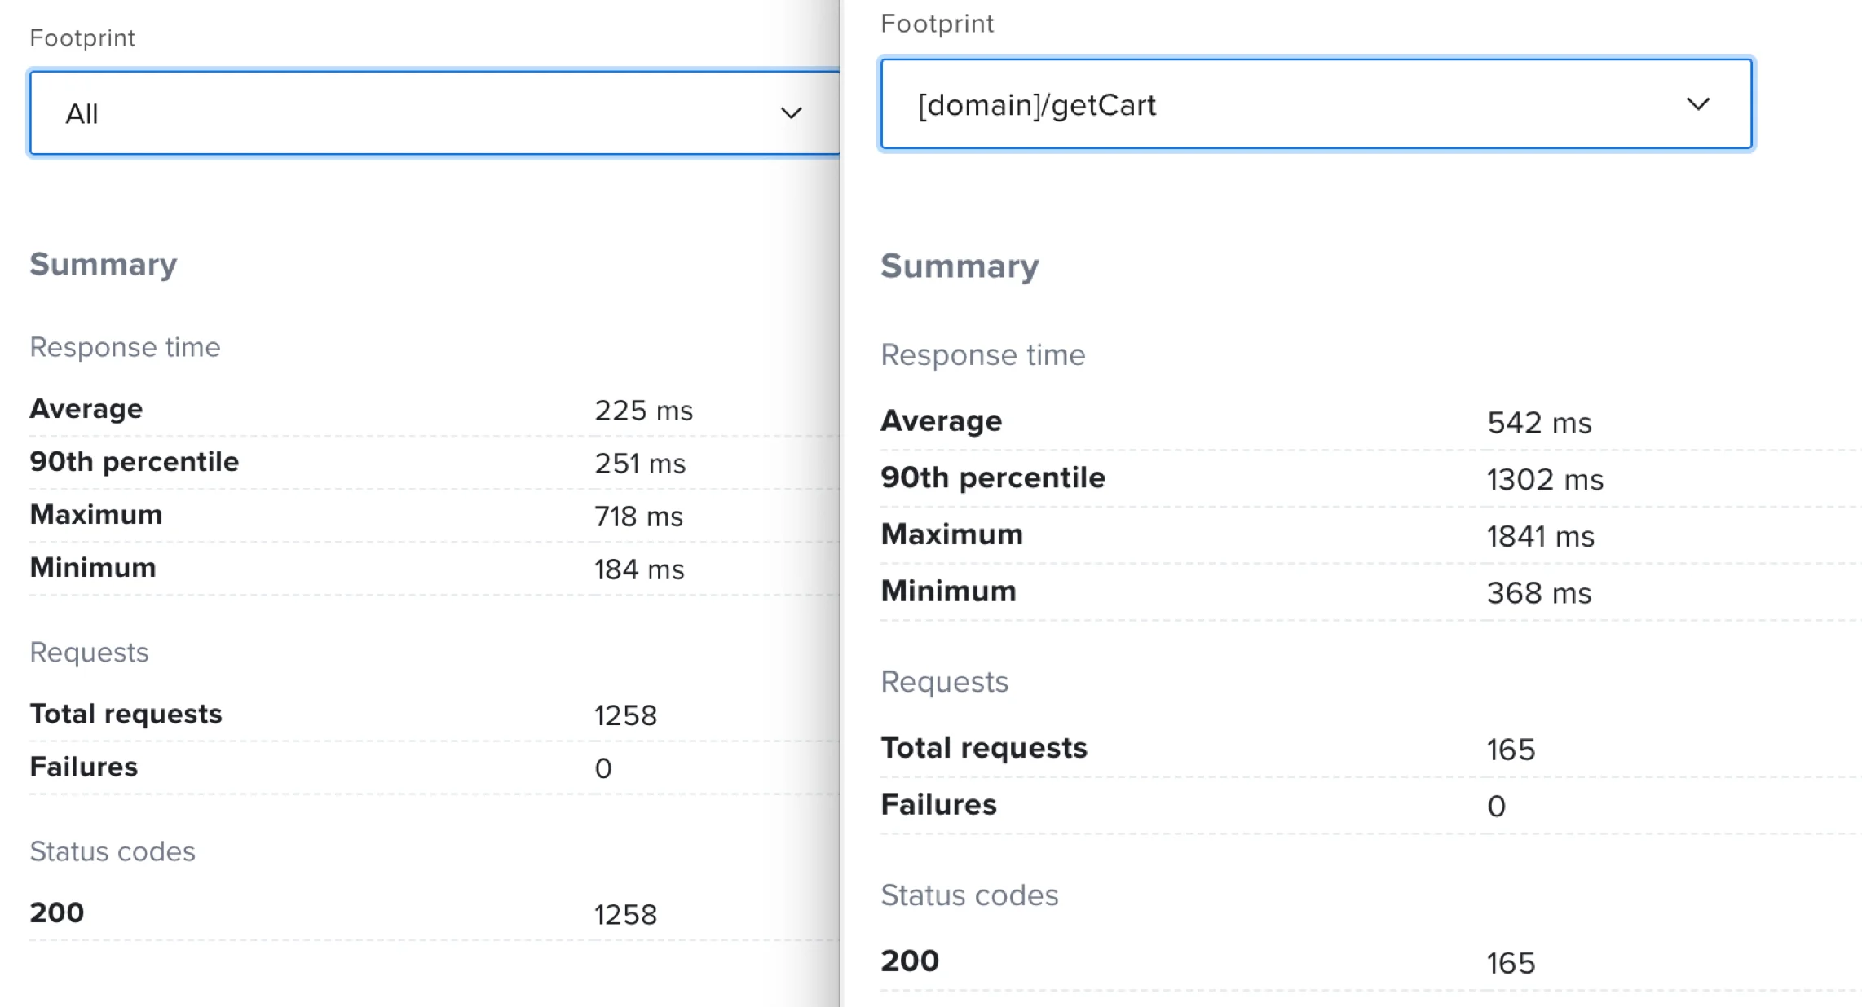Select the left Summary heading

pyautogui.click(x=104, y=264)
